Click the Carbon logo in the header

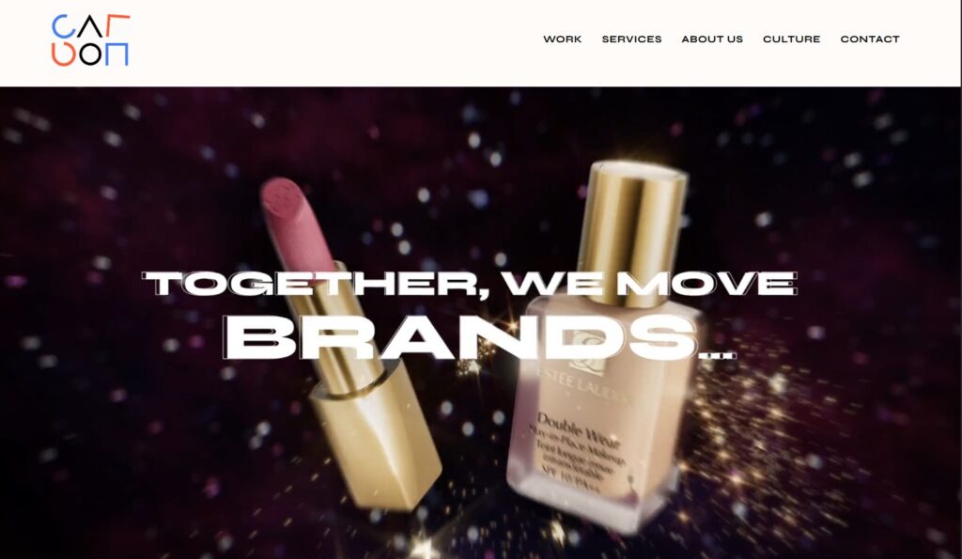click(91, 40)
